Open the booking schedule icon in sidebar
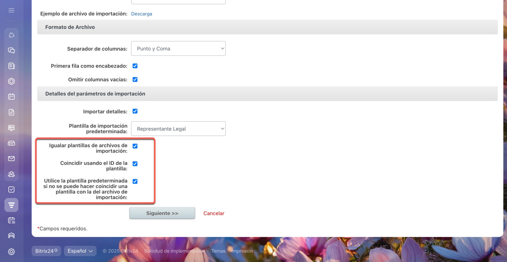The height and width of the screenshot is (262, 507). point(11,220)
